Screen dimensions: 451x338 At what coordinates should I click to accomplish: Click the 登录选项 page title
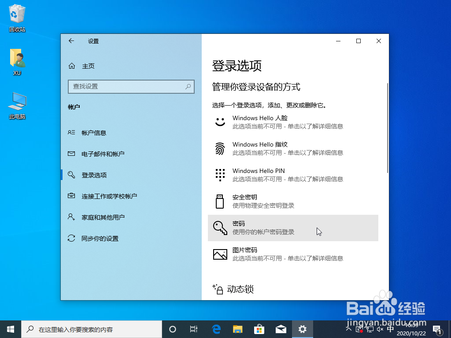[237, 66]
